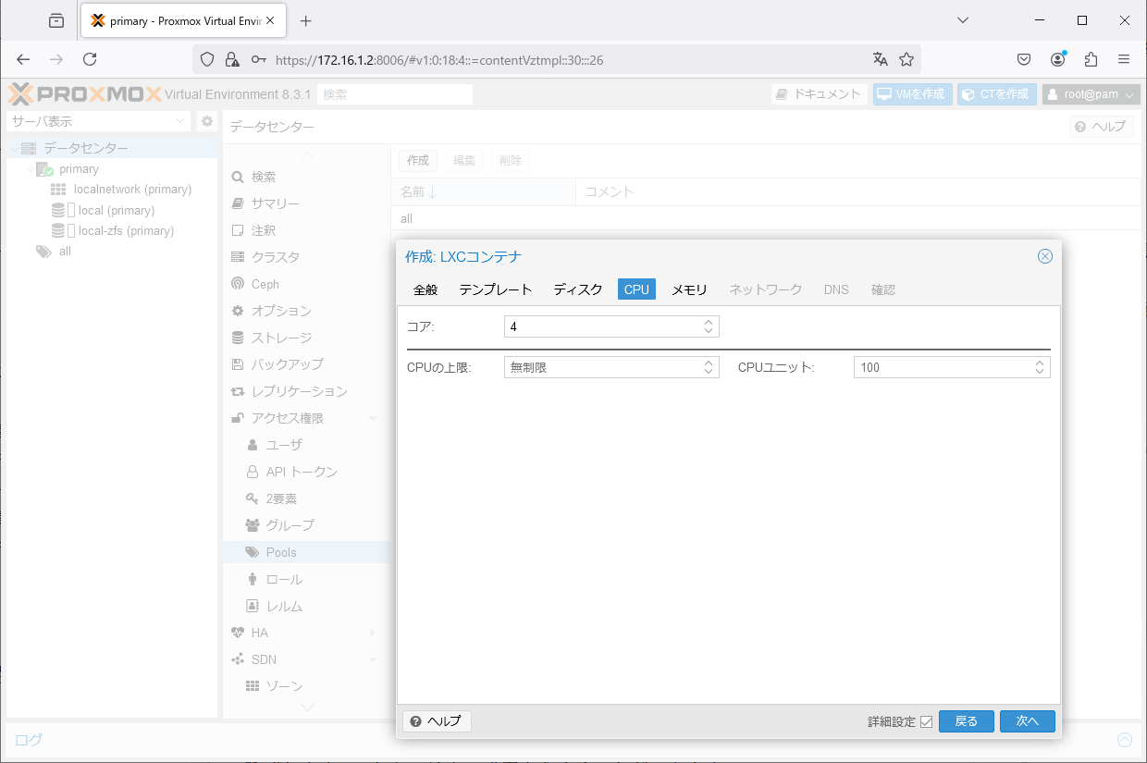
Task: Sort by the 名前 column header
Action: [483, 191]
